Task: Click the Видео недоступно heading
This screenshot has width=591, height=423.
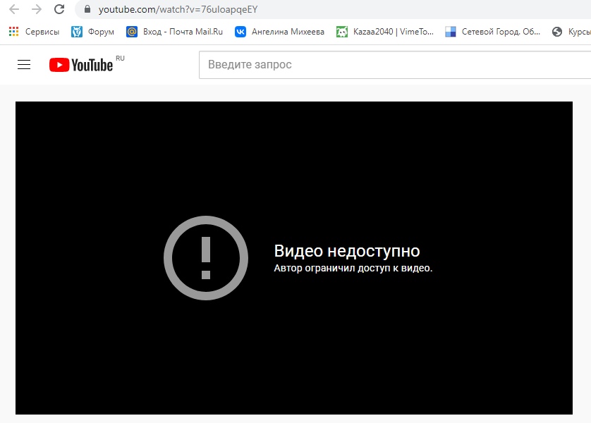Action: pyautogui.click(x=346, y=251)
